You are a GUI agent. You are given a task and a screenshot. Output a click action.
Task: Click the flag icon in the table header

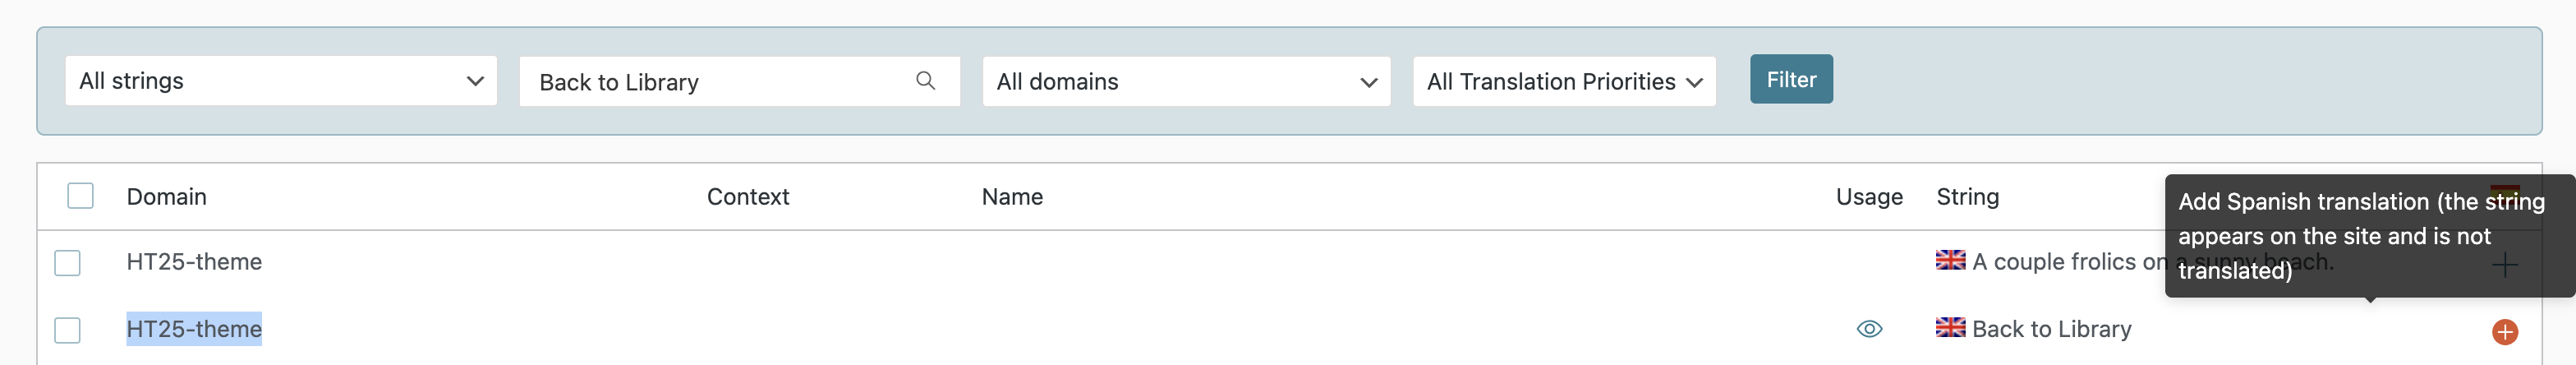2504,190
